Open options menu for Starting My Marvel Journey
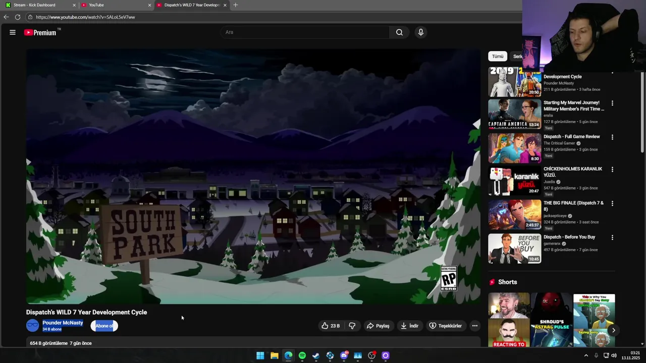 click(612, 103)
